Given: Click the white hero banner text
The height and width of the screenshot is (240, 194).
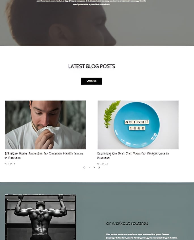Looking at the screenshot, I should tap(91, 3).
